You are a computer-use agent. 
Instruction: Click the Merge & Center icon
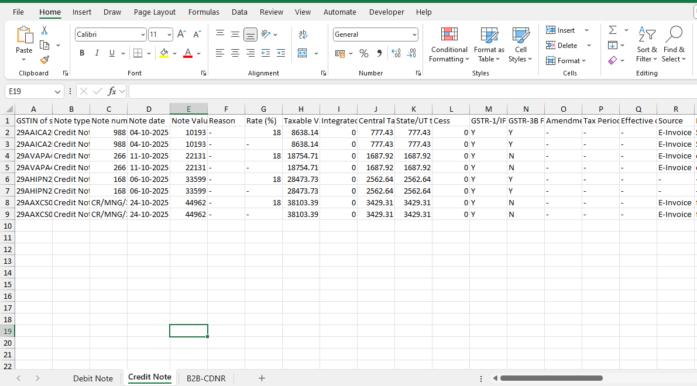point(303,53)
